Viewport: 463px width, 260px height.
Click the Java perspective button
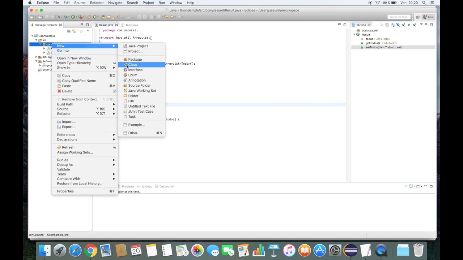[428, 17]
